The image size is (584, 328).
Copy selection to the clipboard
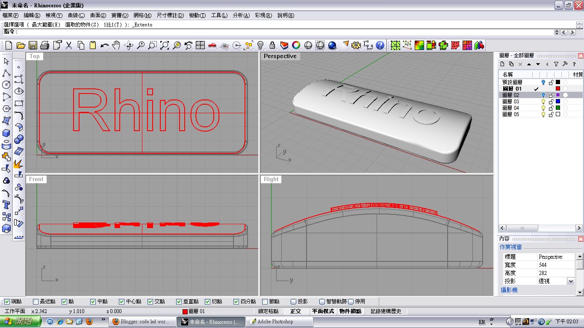click(x=81, y=45)
